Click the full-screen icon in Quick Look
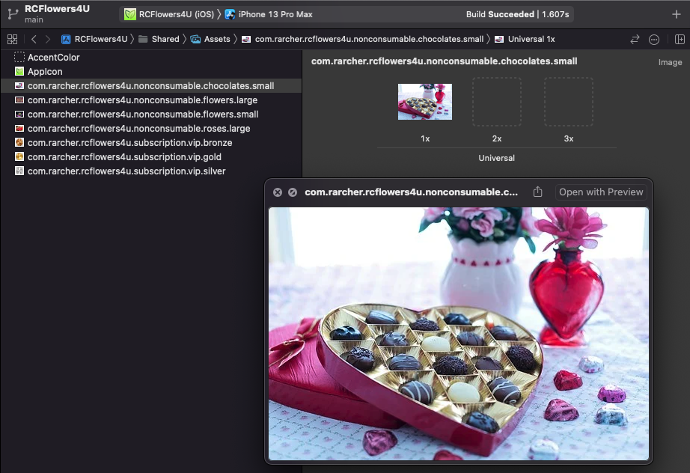The image size is (690, 473). (292, 192)
